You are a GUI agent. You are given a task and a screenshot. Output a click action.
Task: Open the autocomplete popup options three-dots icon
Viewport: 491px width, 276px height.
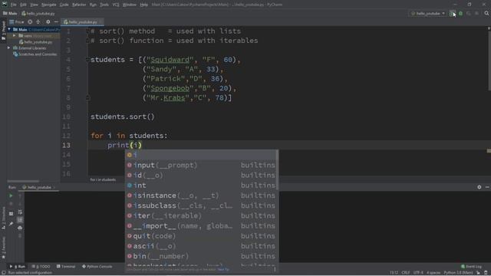coord(275,269)
